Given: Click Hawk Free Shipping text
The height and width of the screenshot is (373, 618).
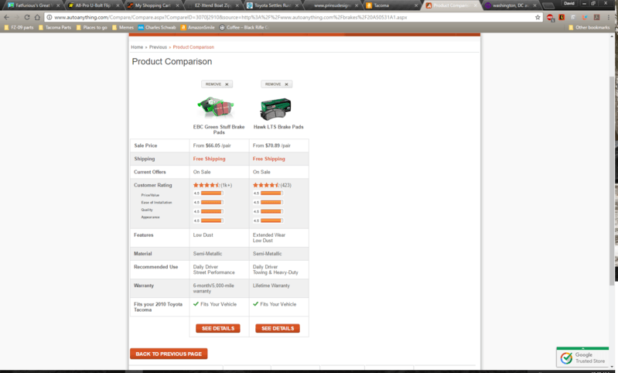Looking at the screenshot, I should point(269,159).
